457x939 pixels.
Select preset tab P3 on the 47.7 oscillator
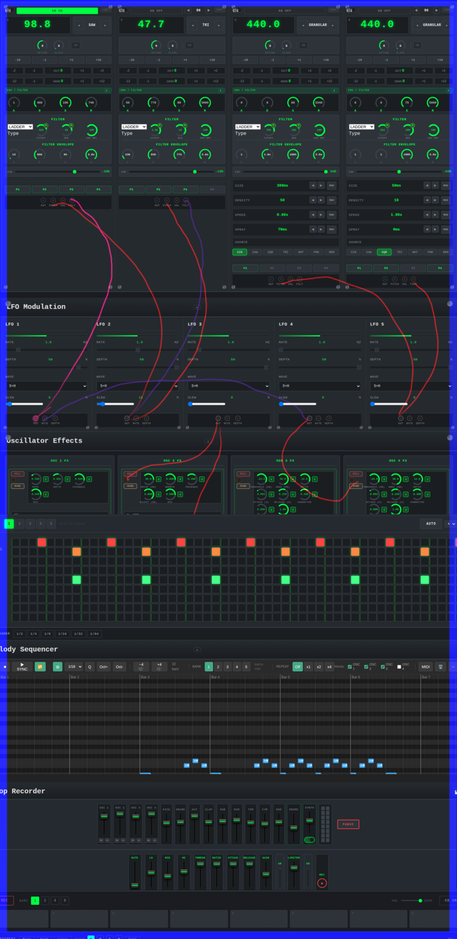pos(185,189)
